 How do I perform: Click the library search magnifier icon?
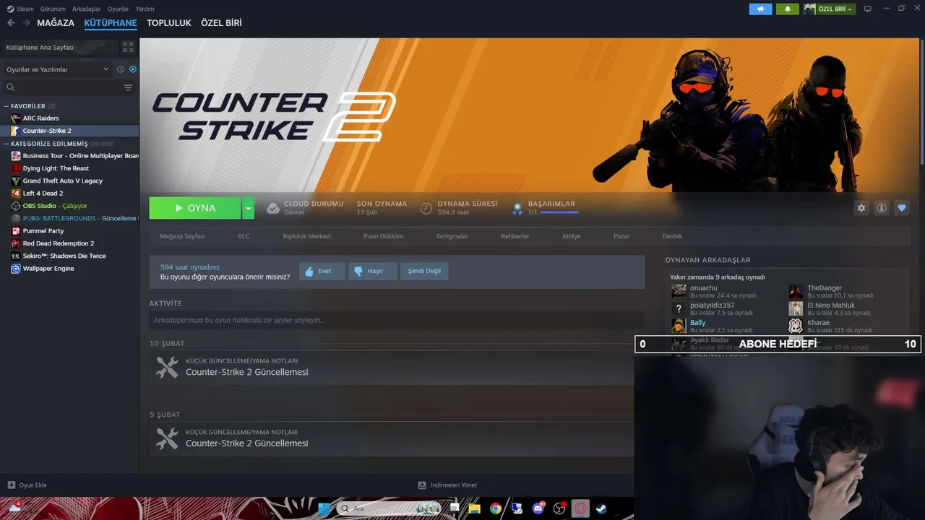pos(10,87)
